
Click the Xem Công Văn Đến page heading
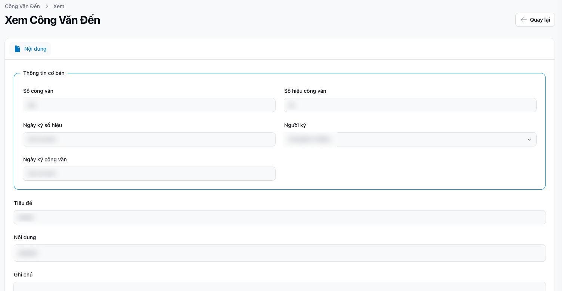[52, 20]
